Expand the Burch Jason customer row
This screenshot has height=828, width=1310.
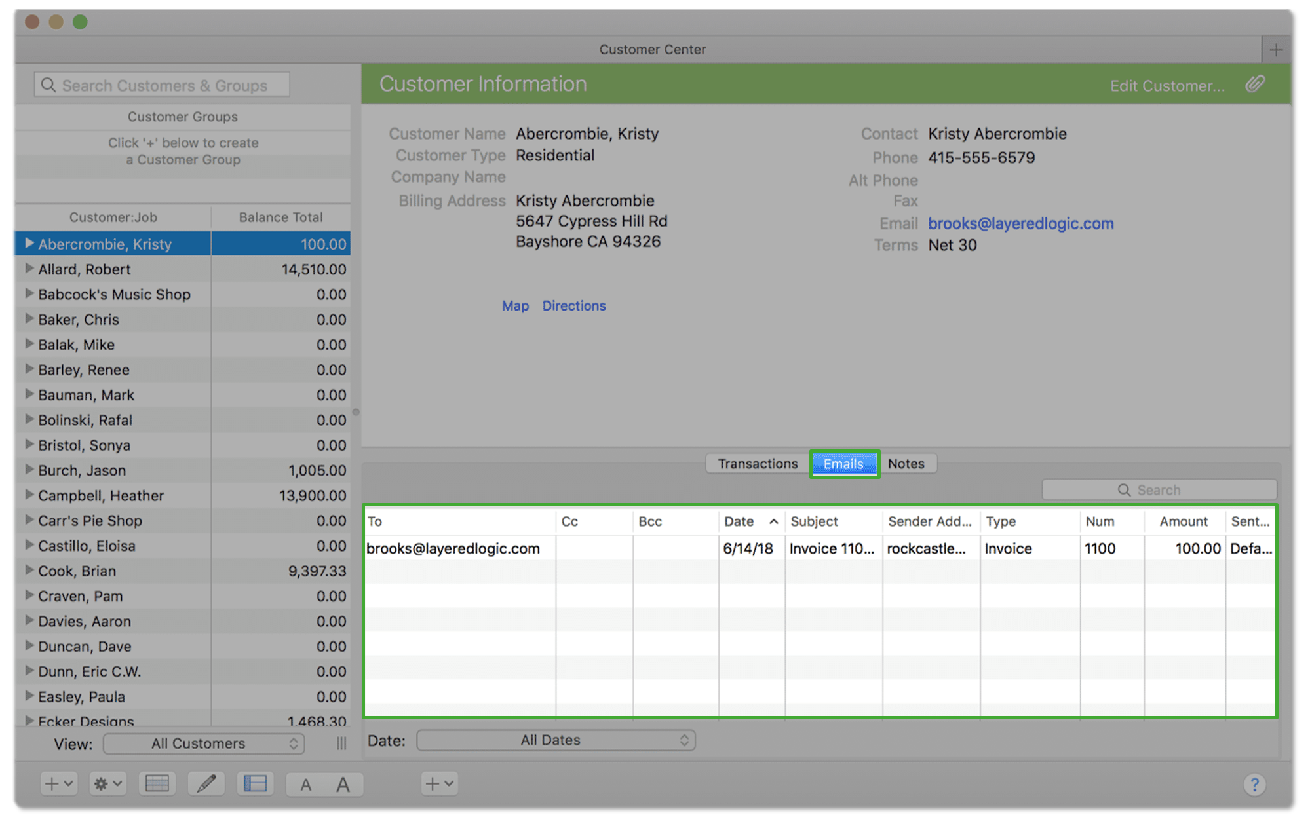(28, 468)
